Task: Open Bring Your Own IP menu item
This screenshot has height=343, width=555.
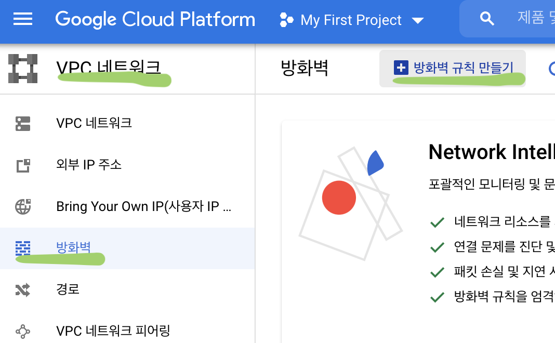Action: coord(127,206)
